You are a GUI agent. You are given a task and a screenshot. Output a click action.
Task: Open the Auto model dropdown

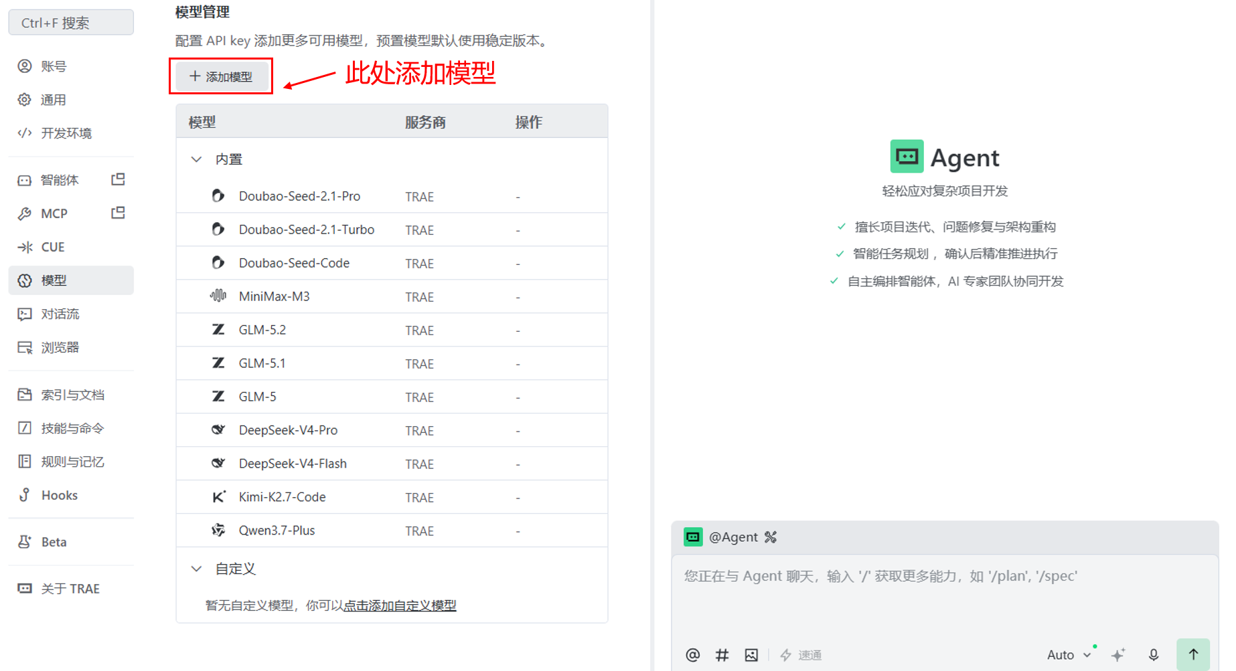1069,655
